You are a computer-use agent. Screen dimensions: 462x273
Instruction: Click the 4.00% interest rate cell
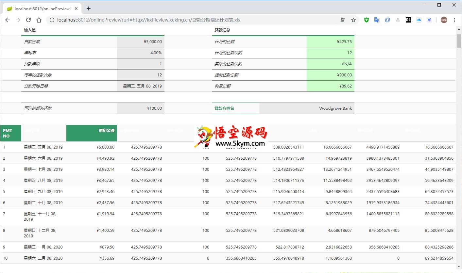(141, 53)
